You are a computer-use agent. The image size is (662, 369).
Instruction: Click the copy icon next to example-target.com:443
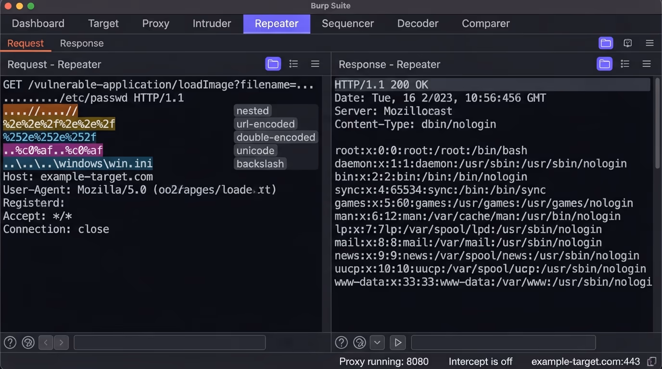click(x=652, y=361)
